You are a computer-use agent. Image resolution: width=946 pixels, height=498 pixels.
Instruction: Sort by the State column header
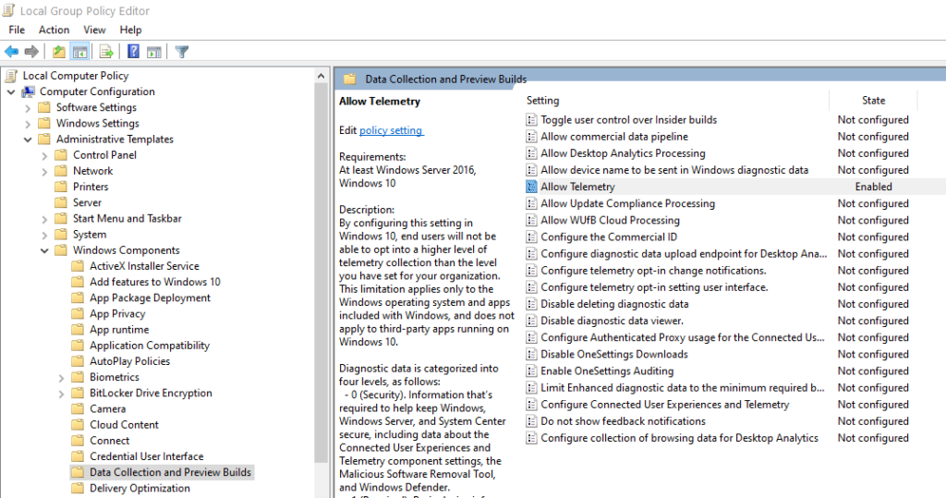pos(873,100)
